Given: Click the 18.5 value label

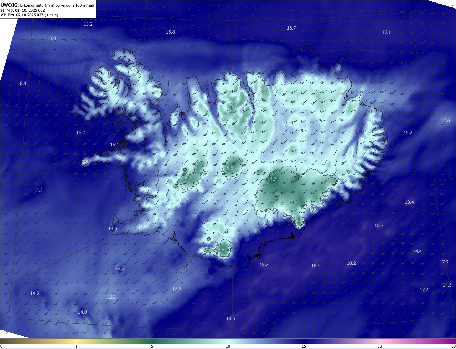Looking at the screenshot, I should pyautogui.click(x=230, y=318).
